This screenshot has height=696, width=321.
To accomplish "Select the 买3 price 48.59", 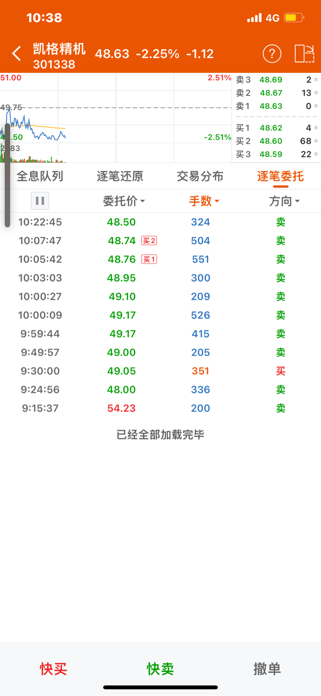I will point(271,154).
